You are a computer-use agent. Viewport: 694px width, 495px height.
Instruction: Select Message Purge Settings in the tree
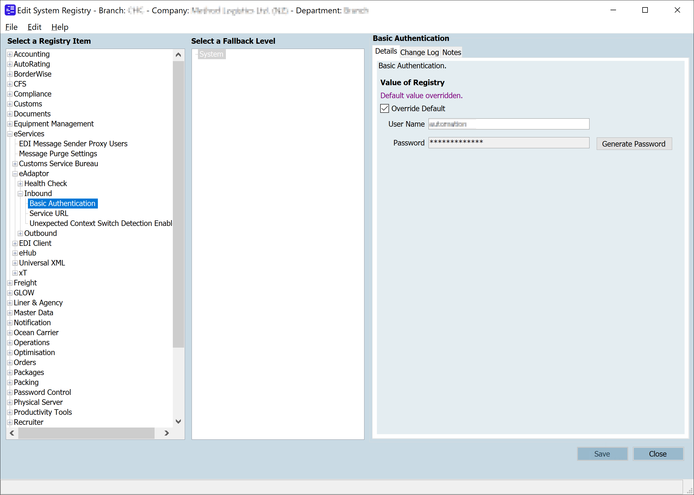[x=58, y=154]
